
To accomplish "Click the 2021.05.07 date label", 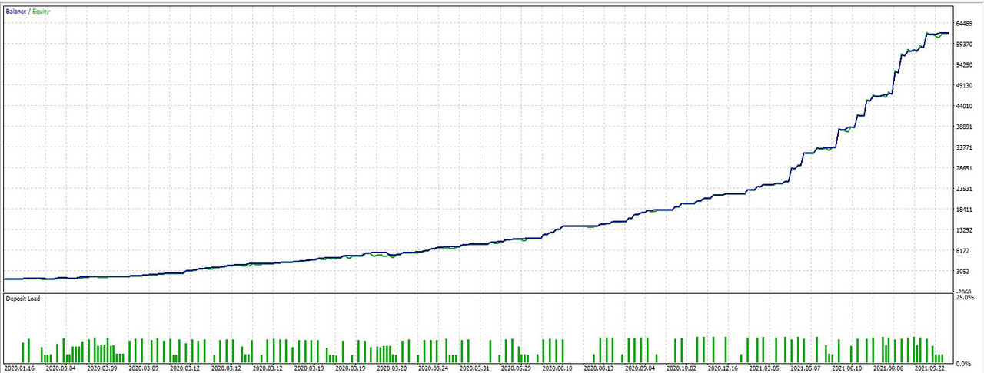I will click(x=807, y=369).
